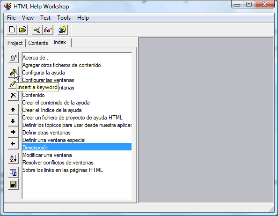
Task: Switch to the Project tab
Action: pyautogui.click(x=15, y=43)
